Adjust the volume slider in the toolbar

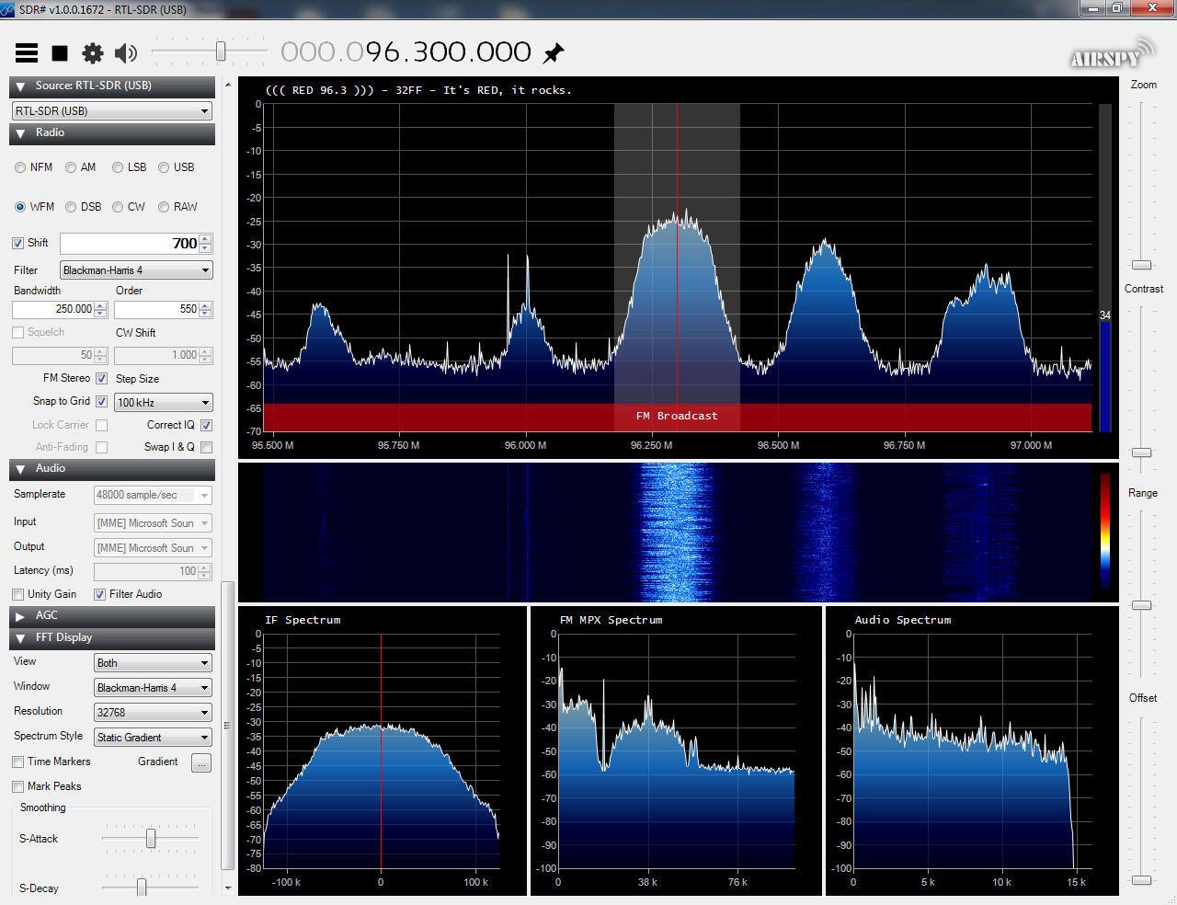(221, 52)
